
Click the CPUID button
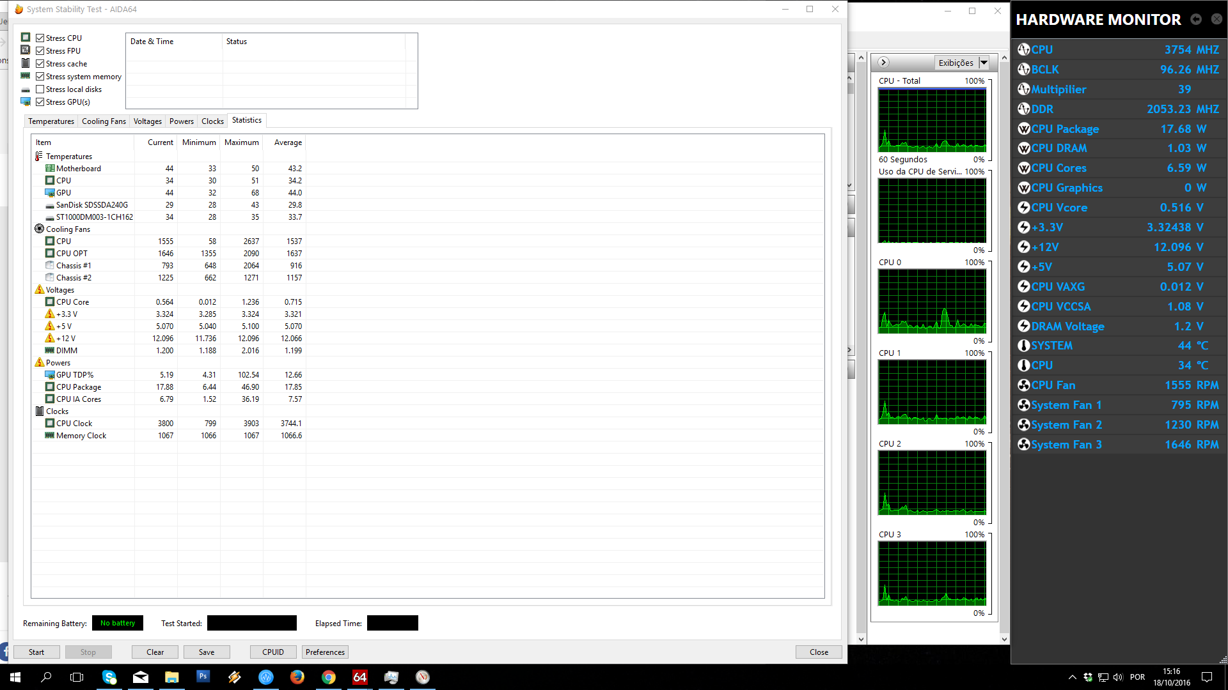coord(273,652)
